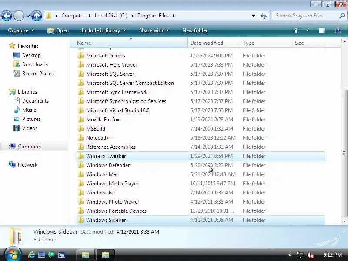
Task: Click the network tray icon
Action: (x=300, y=255)
